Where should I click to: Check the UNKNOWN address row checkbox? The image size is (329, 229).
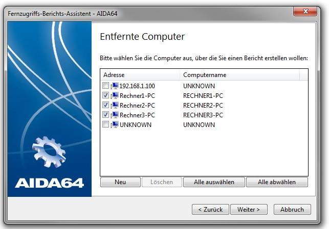point(105,124)
